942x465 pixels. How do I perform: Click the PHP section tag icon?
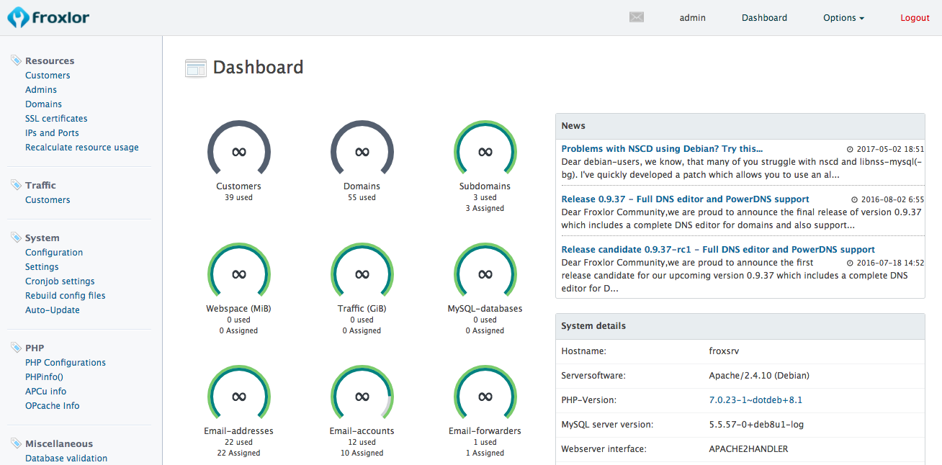pyautogui.click(x=16, y=348)
